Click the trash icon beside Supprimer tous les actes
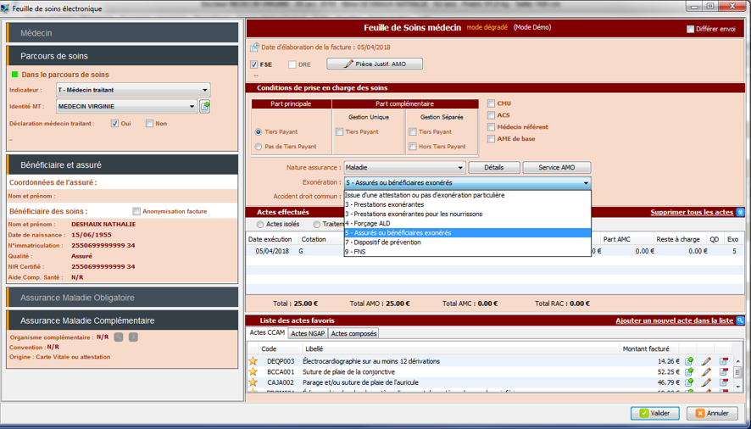The height and width of the screenshot is (429, 751). point(740,212)
